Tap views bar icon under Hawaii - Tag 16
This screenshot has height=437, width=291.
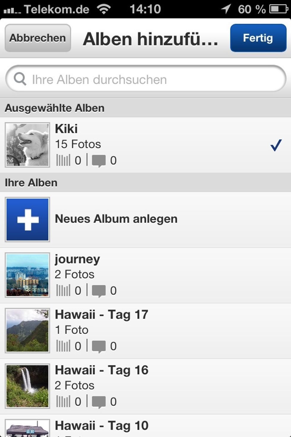tap(63, 402)
